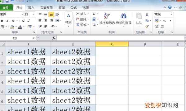
Task: Open 排序和筛选 sort and filter
Action: (x=107, y=20)
